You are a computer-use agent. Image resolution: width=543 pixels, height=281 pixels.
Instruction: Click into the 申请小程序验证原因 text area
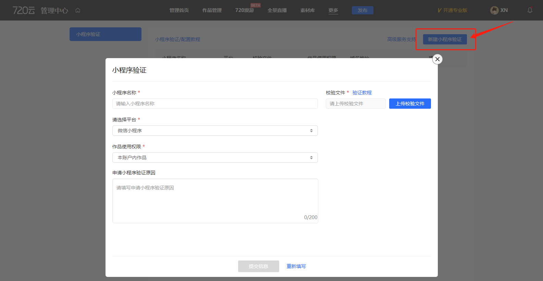[x=215, y=201]
